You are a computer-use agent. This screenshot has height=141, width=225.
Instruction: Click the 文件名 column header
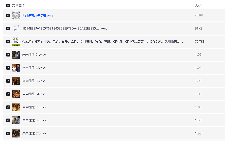(x=17, y=5)
